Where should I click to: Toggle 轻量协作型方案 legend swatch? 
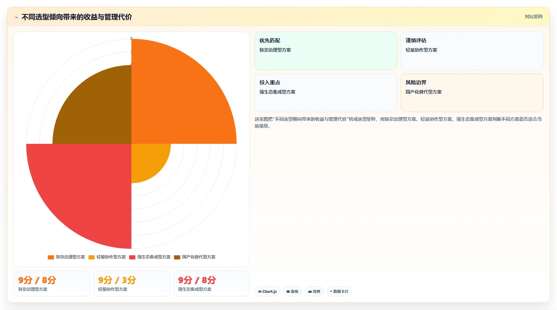pyautogui.click(x=91, y=257)
